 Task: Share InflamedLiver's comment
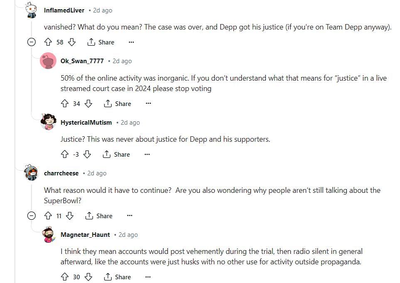tap(101, 42)
